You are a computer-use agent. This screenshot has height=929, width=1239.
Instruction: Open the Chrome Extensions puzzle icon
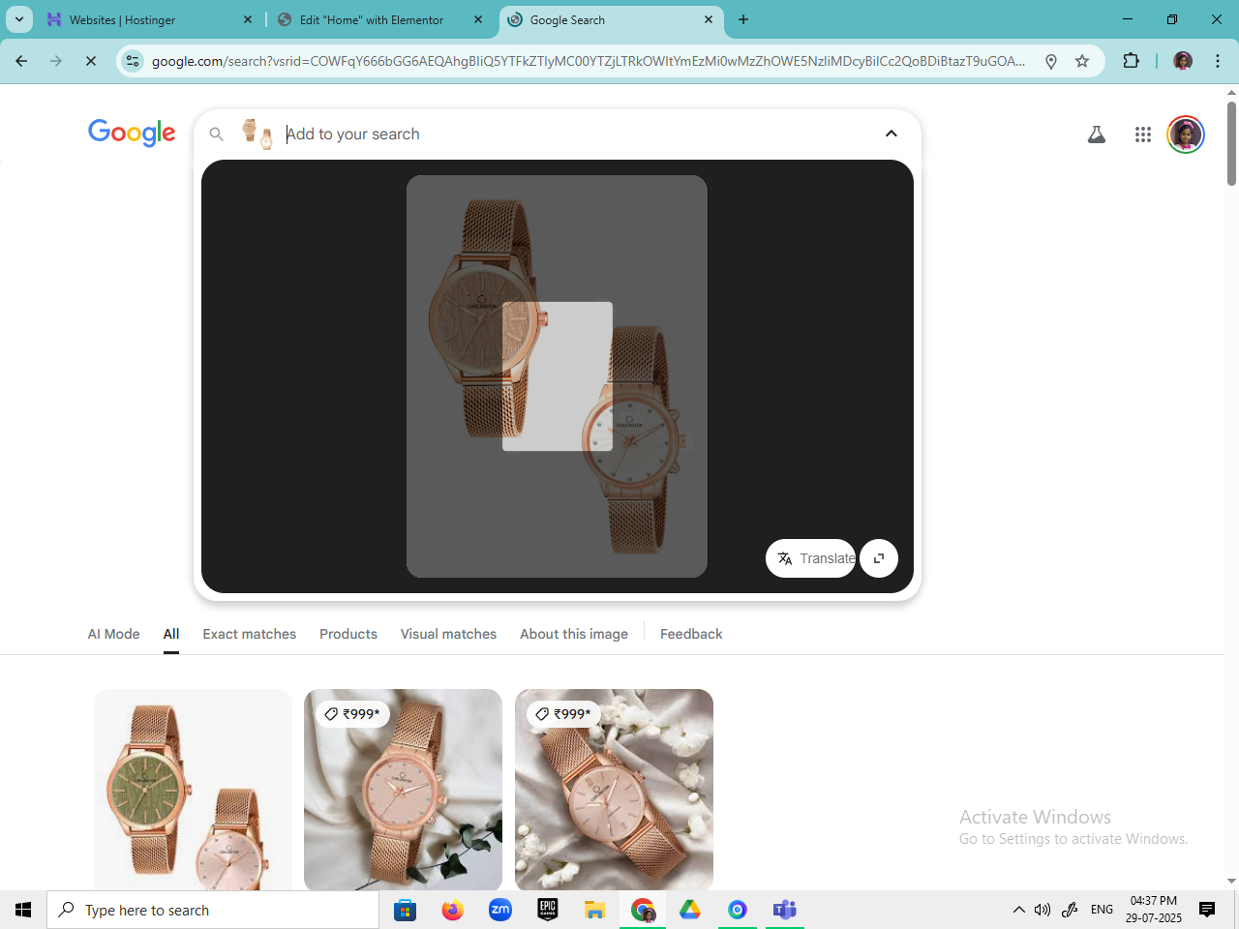click(x=1131, y=61)
